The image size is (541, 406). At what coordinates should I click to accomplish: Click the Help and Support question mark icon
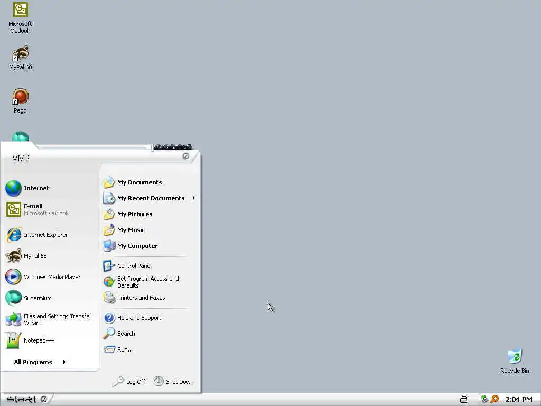pyautogui.click(x=109, y=318)
